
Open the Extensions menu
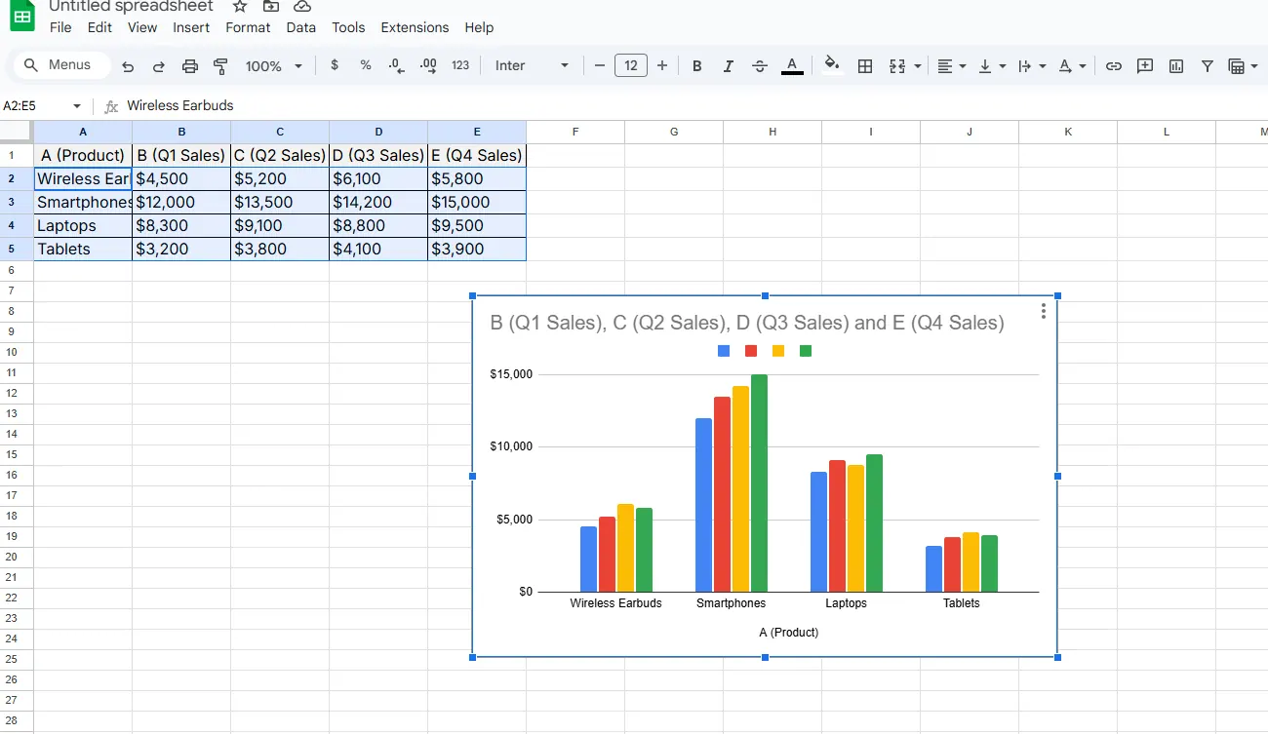pos(415,27)
